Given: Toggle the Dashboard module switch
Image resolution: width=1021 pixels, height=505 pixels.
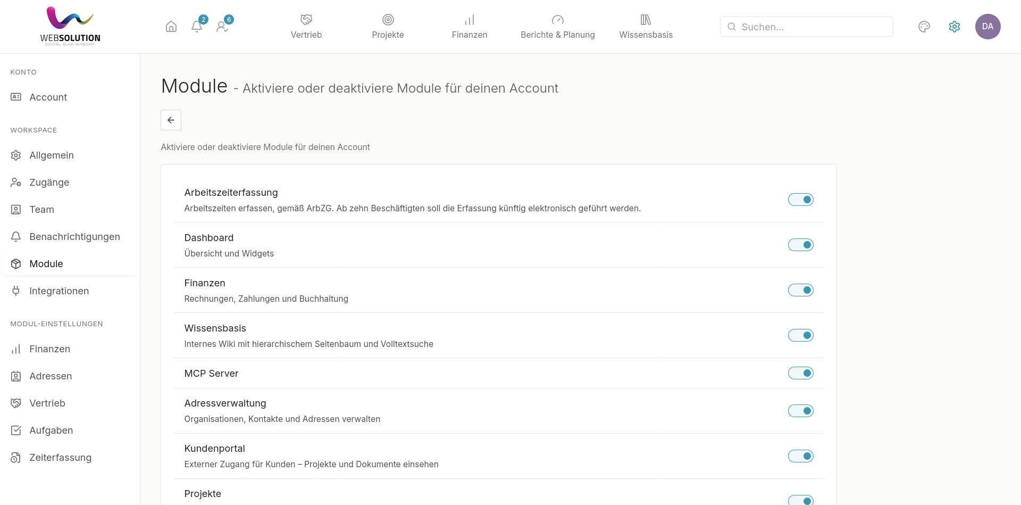Looking at the screenshot, I should [x=801, y=245].
